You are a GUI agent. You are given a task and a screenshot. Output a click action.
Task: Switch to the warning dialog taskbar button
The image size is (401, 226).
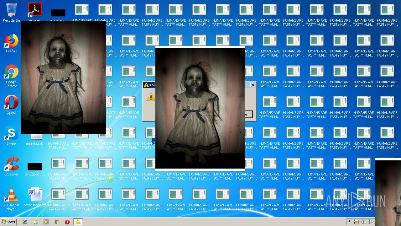(78, 222)
